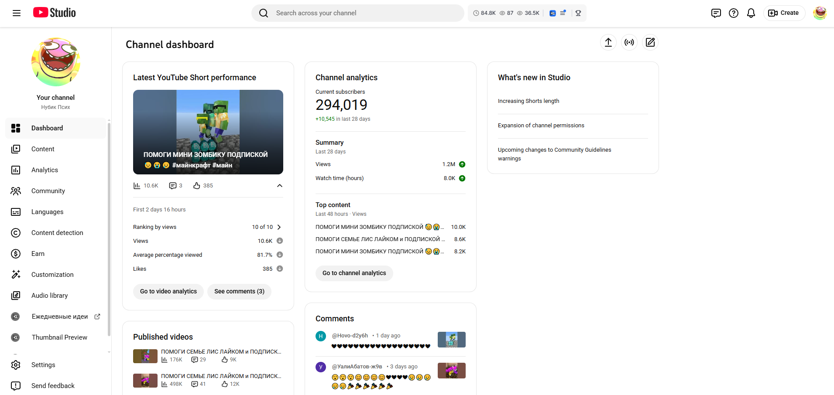Open the help question mark icon

point(733,13)
